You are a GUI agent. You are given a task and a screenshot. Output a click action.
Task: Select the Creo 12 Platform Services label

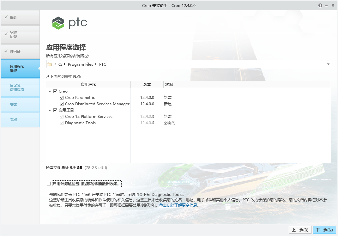[88, 117]
